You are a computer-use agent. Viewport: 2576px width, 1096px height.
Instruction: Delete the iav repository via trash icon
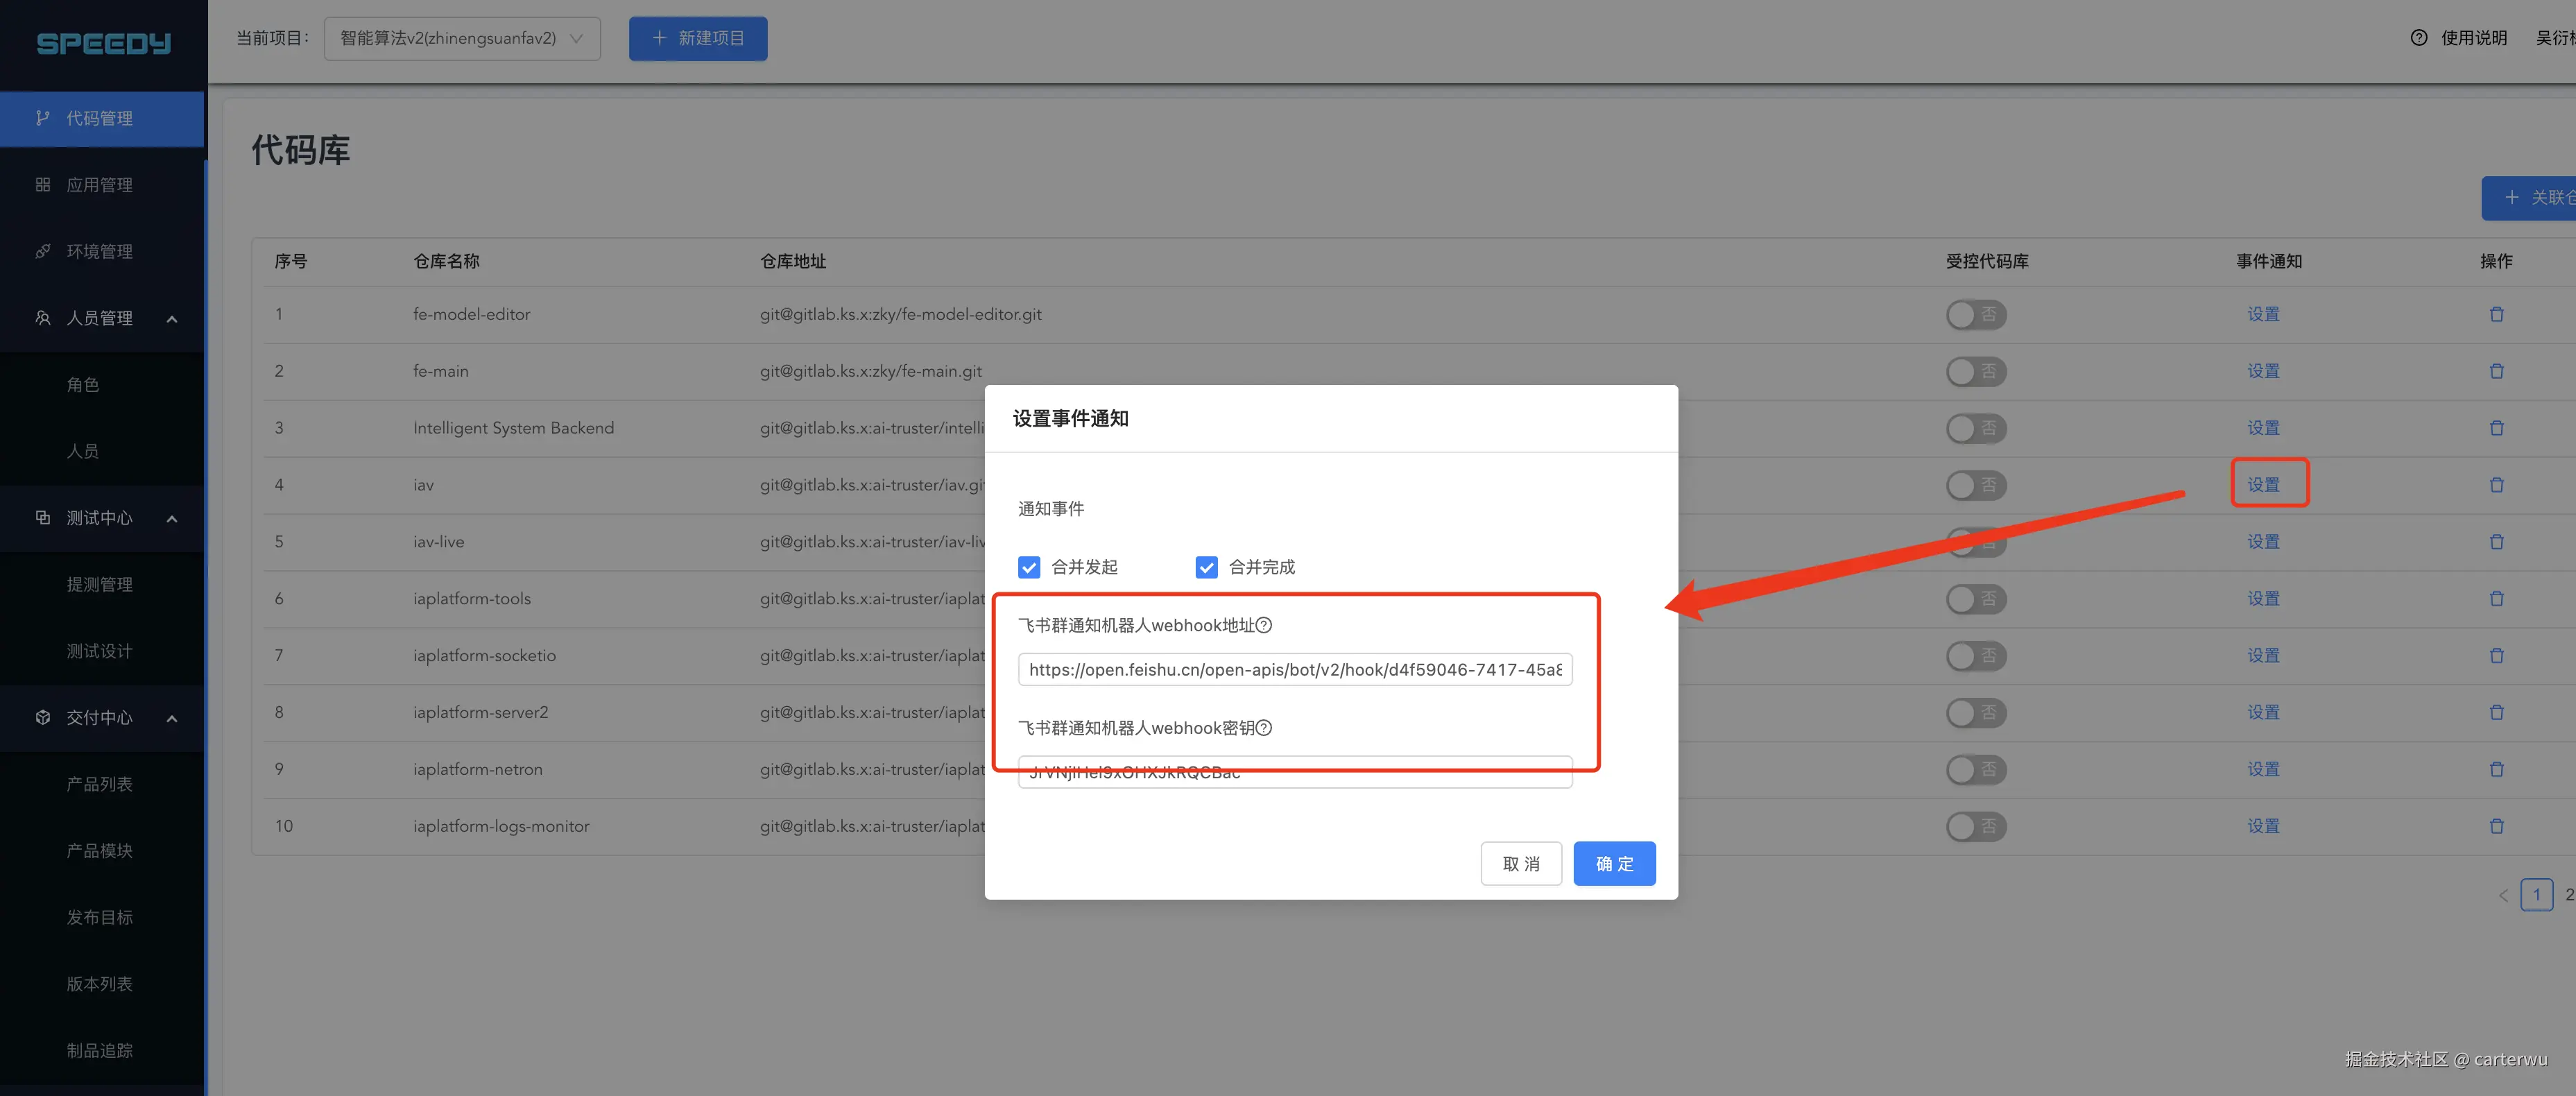[2496, 485]
